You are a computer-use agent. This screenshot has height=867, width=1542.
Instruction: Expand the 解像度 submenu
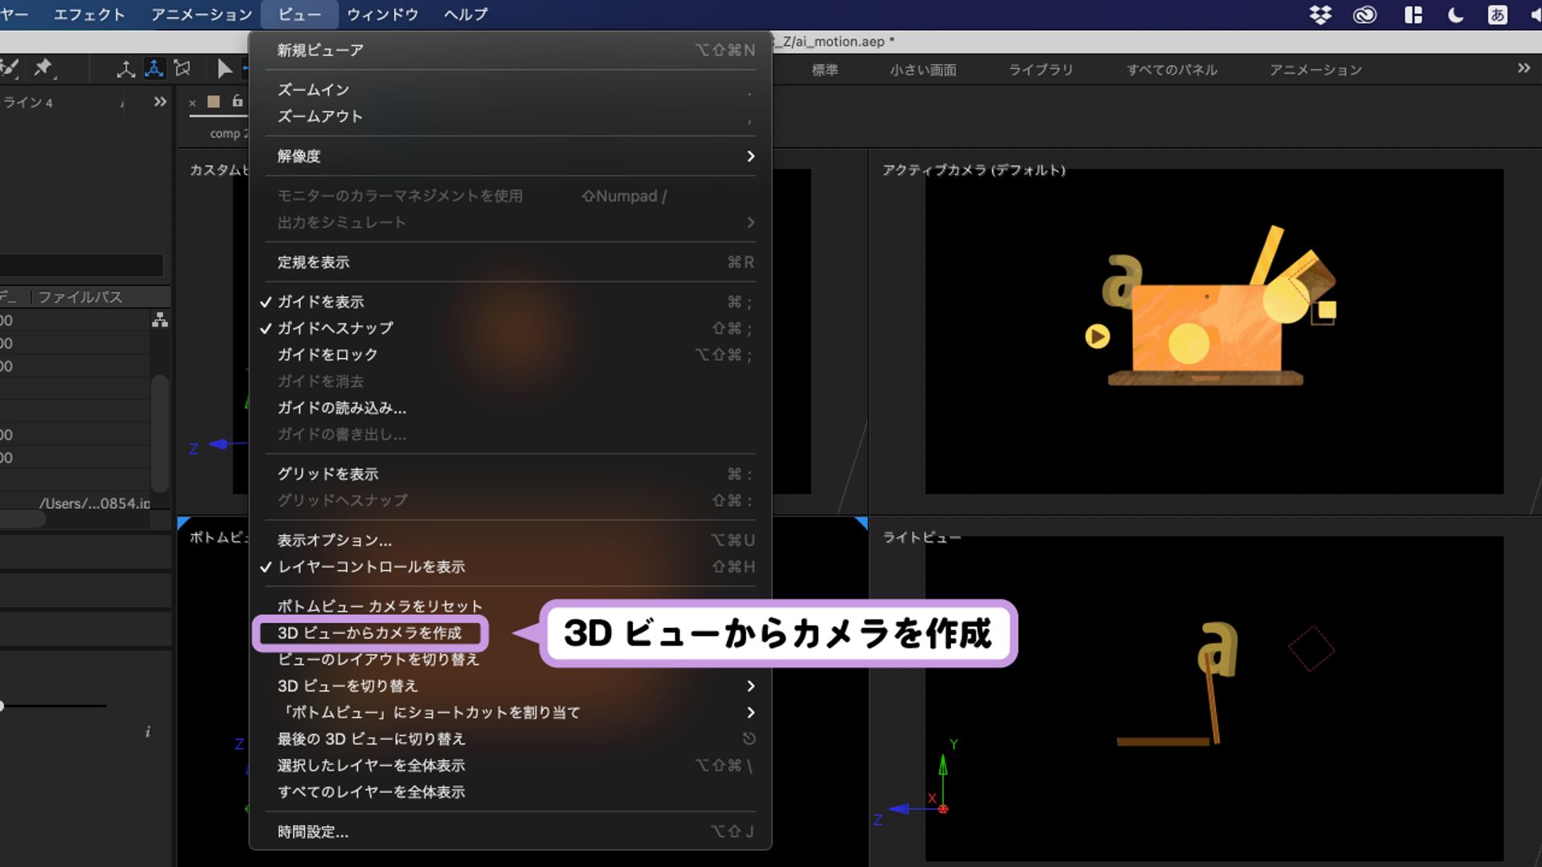click(297, 156)
